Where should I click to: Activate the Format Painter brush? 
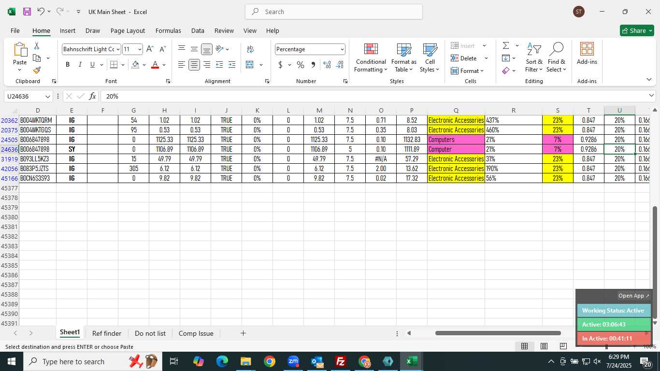pos(37,70)
